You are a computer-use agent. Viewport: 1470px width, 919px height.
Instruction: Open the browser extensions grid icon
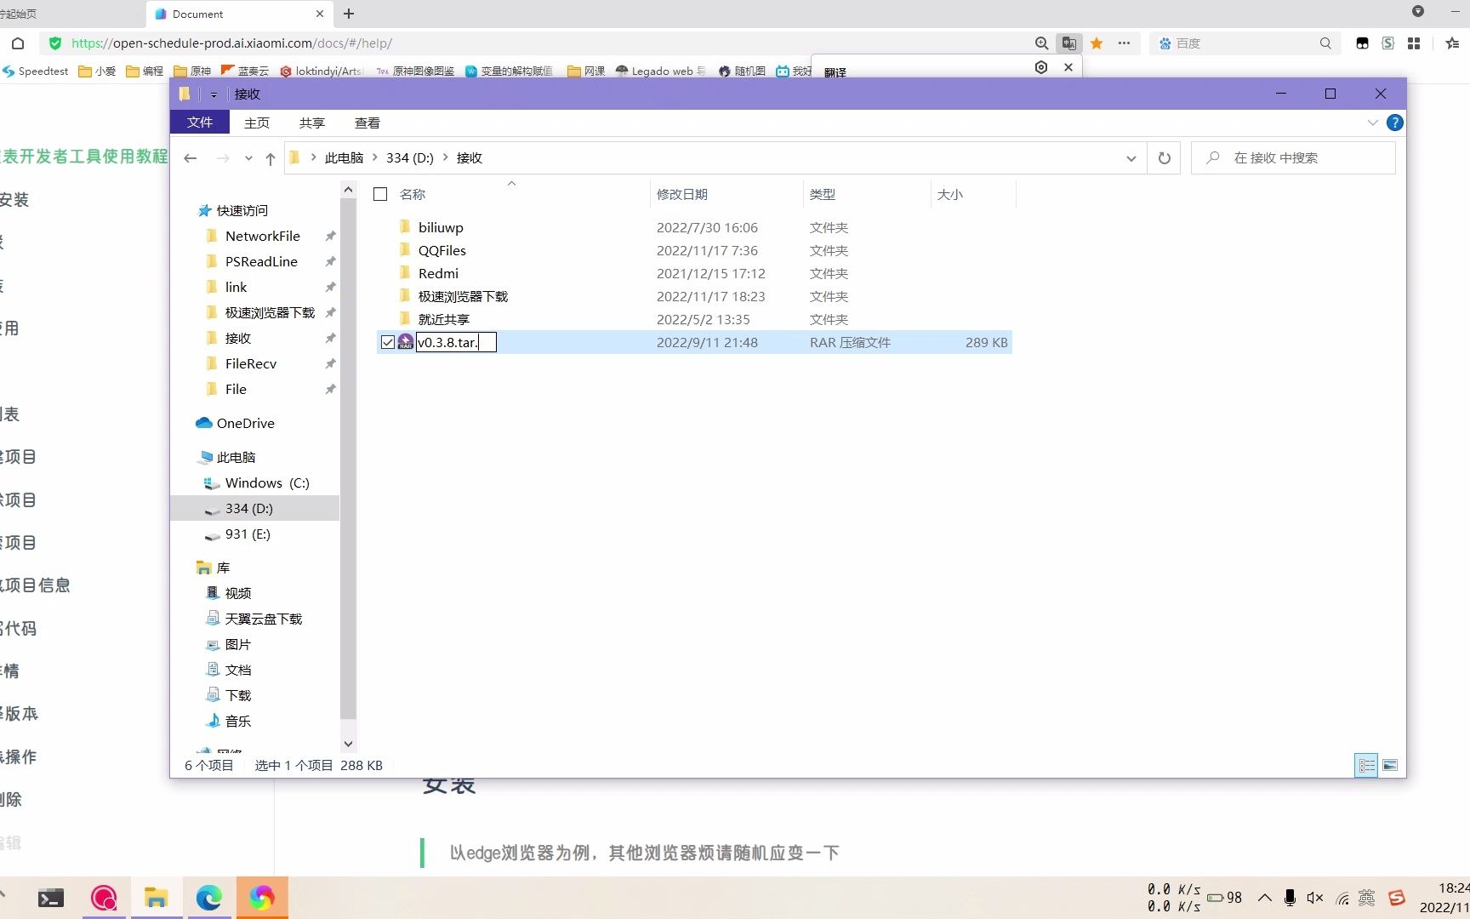point(1414,43)
